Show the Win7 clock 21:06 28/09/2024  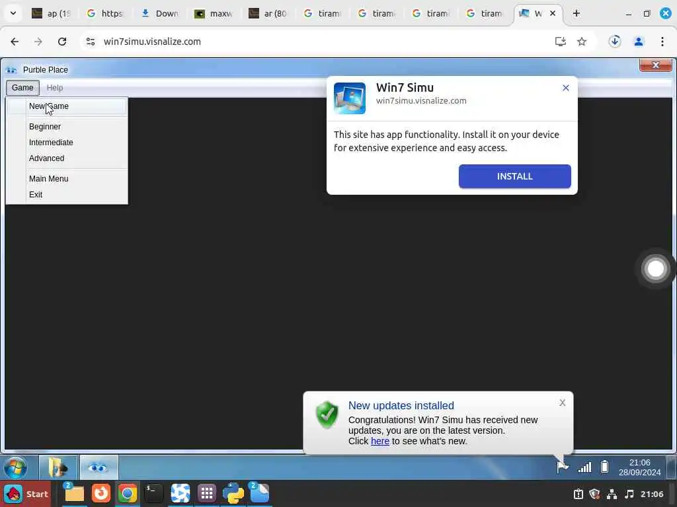(639, 467)
